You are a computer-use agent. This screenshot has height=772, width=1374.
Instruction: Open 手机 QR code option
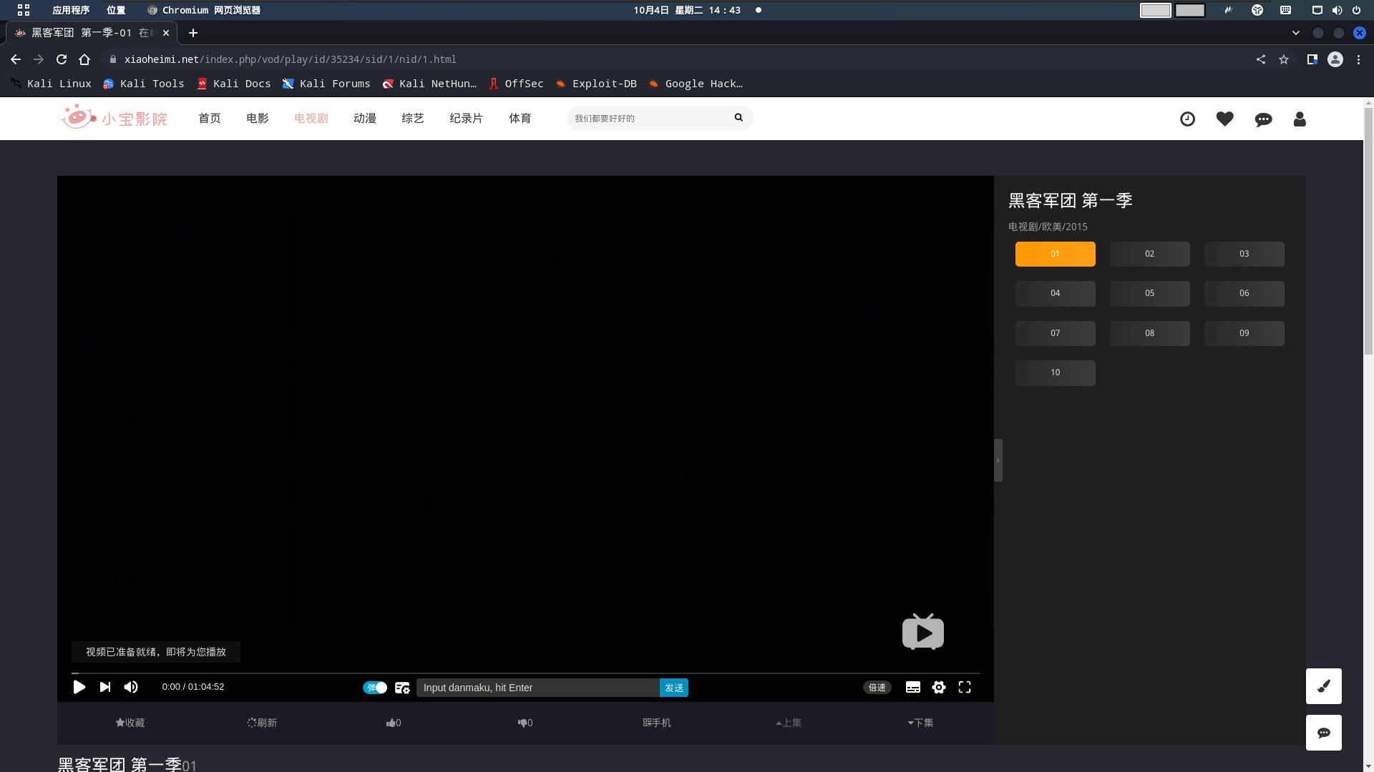657,723
